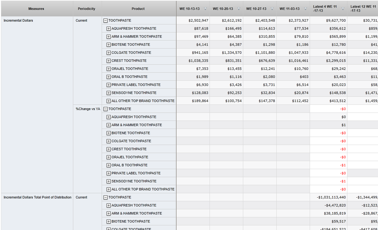
Task: Open filter on WE 10-13-13 column
Action: pos(205,9)
